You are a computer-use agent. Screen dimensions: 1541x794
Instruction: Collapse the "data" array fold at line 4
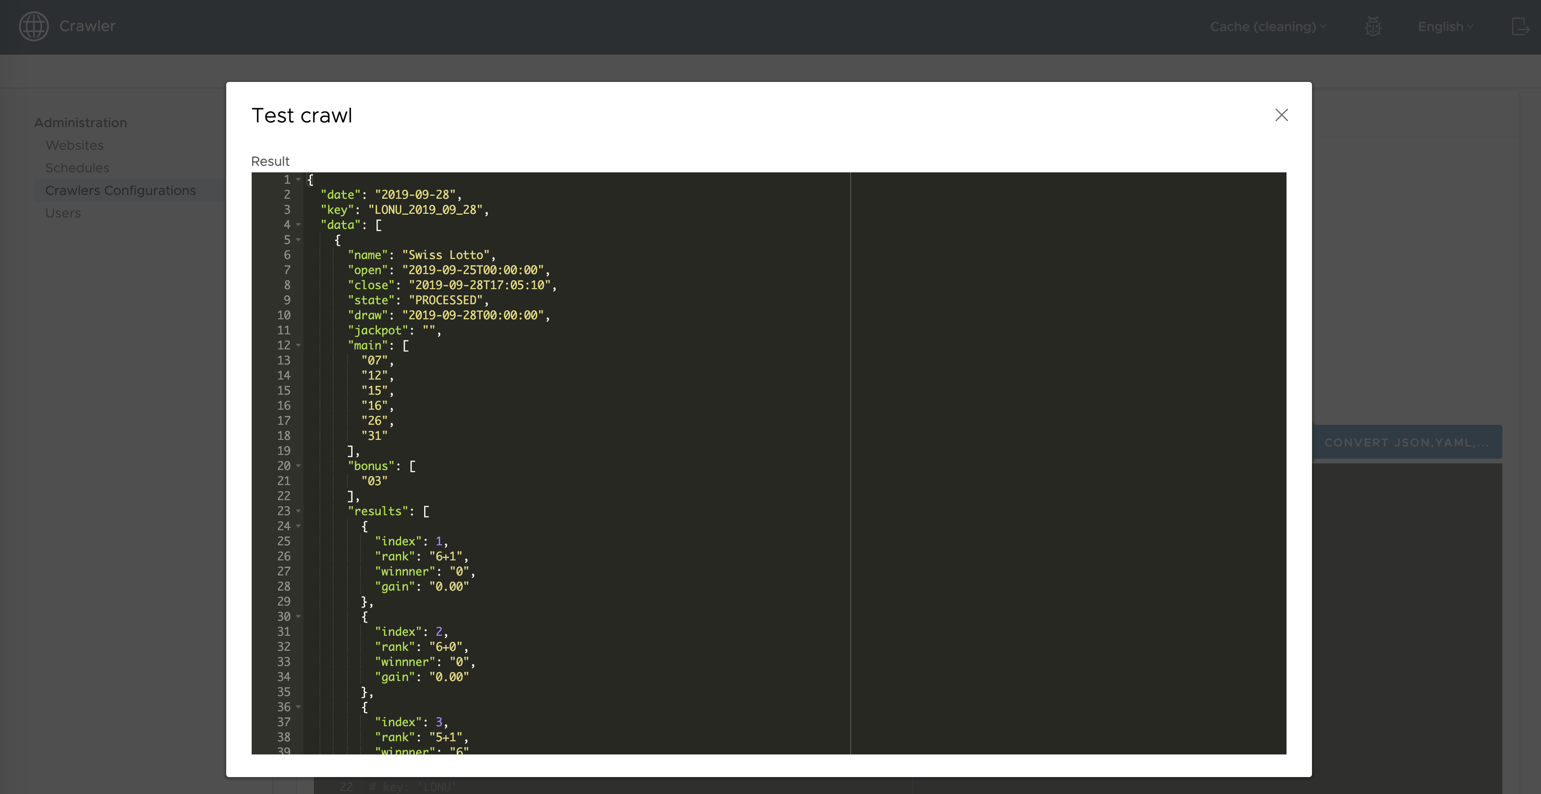[298, 225]
